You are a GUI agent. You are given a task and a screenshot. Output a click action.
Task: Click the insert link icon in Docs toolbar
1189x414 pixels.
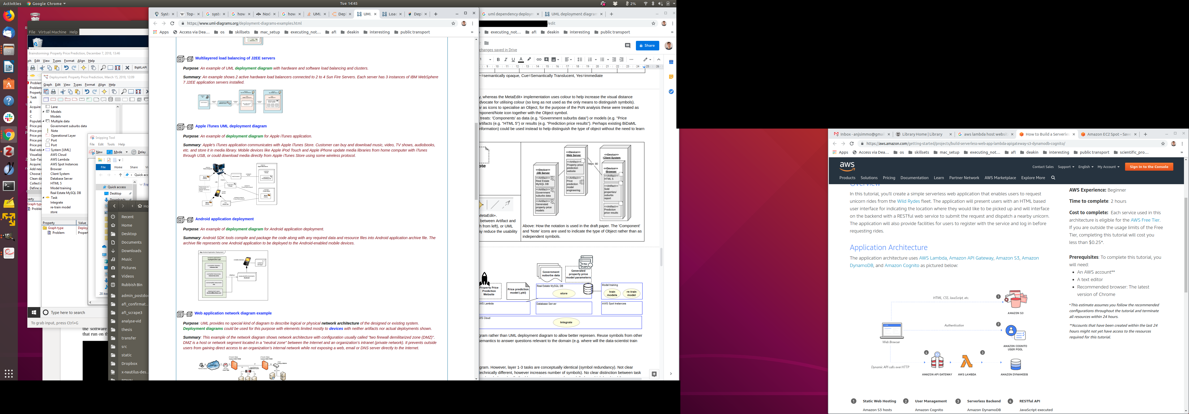point(539,59)
